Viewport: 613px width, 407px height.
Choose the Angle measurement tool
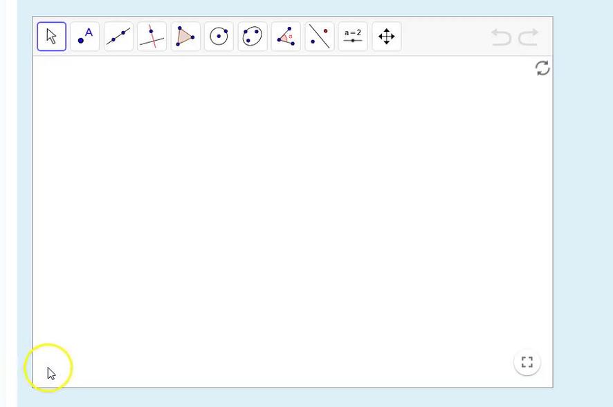pyautogui.click(x=286, y=37)
